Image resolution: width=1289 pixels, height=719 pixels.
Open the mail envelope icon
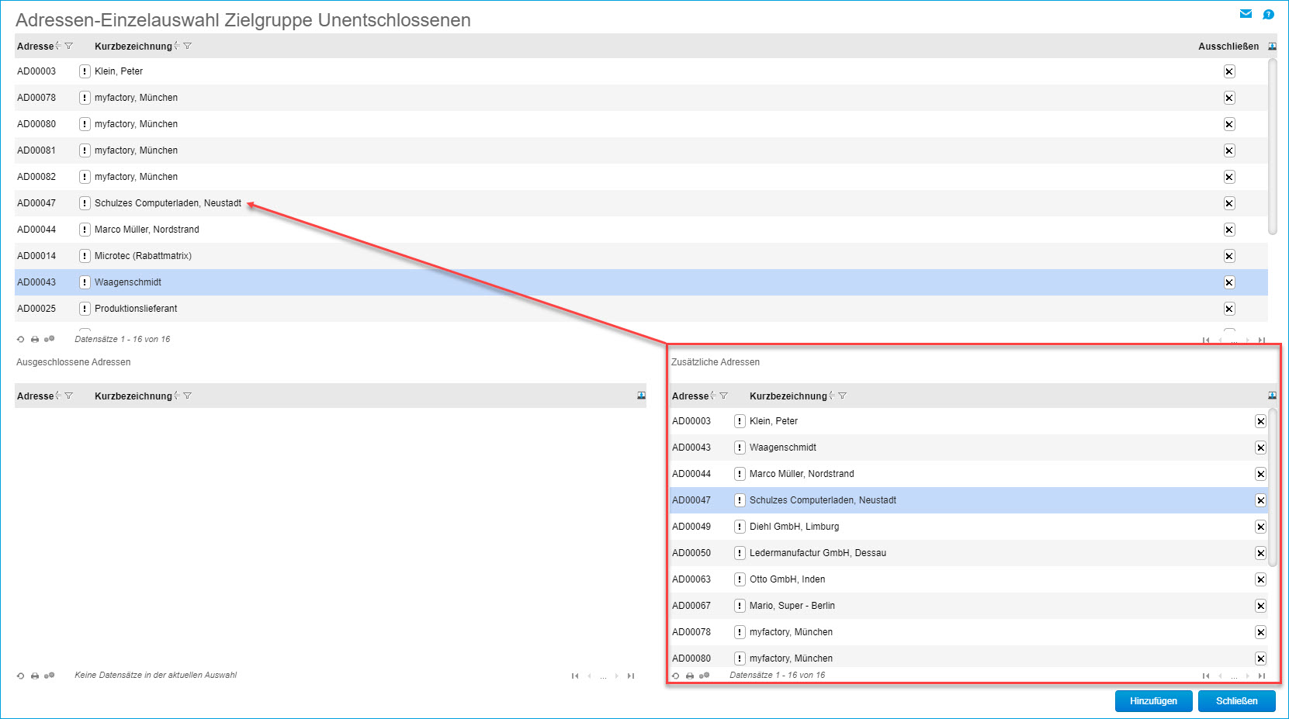[1246, 13]
